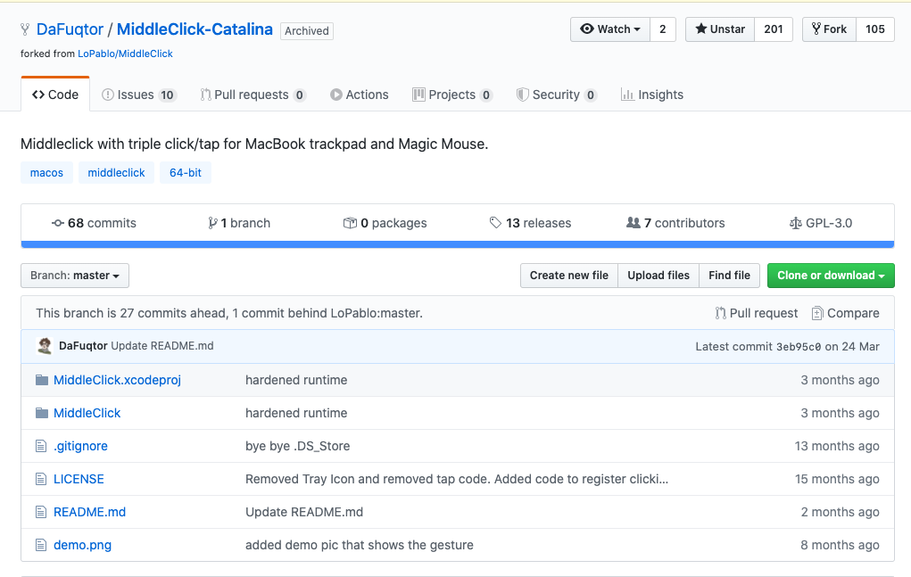Open the README.md file
The height and width of the screenshot is (577, 911).
point(89,512)
